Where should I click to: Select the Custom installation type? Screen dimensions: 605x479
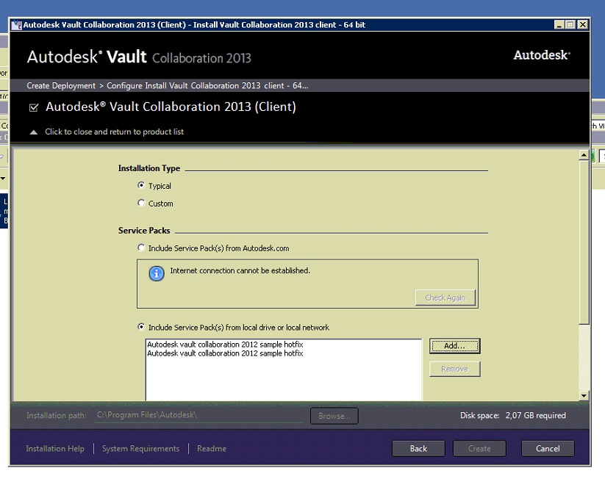(x=141, y=203)
